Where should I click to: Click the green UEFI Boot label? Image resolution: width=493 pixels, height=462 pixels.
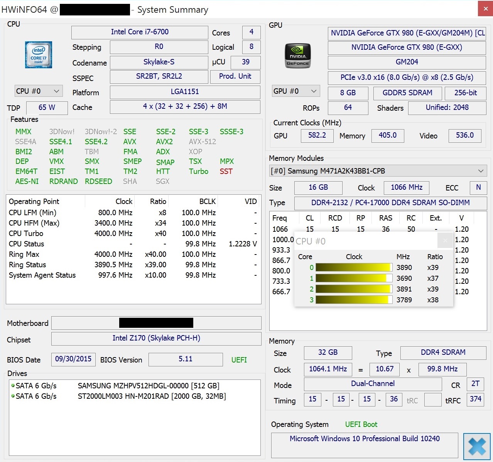pos(361,425)
